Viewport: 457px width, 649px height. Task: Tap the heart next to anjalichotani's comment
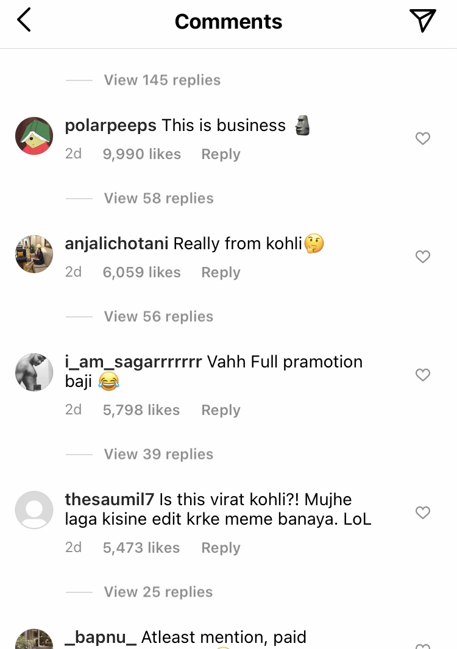point(423,257)
